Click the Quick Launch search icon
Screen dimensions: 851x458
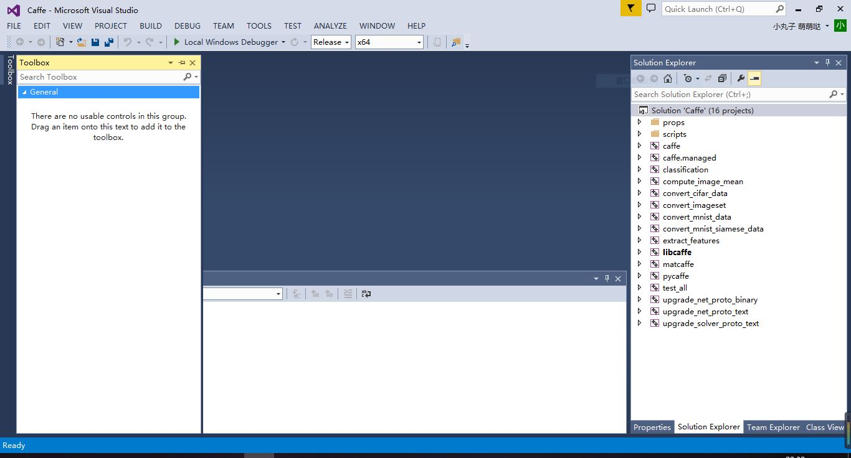point(779,9)
